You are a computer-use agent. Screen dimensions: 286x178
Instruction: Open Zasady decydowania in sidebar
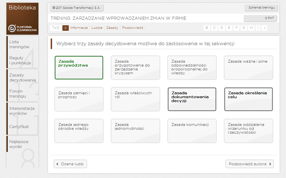coord(23,78)
